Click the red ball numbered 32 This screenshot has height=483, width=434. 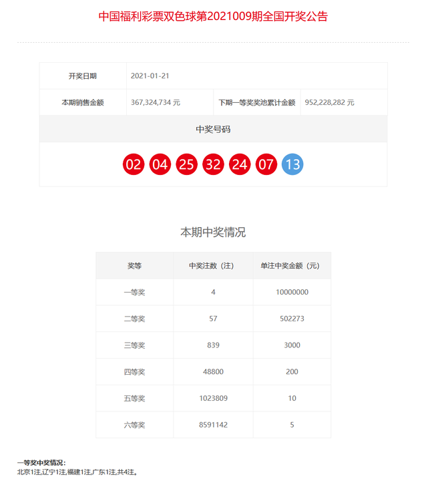pos(213,164)
